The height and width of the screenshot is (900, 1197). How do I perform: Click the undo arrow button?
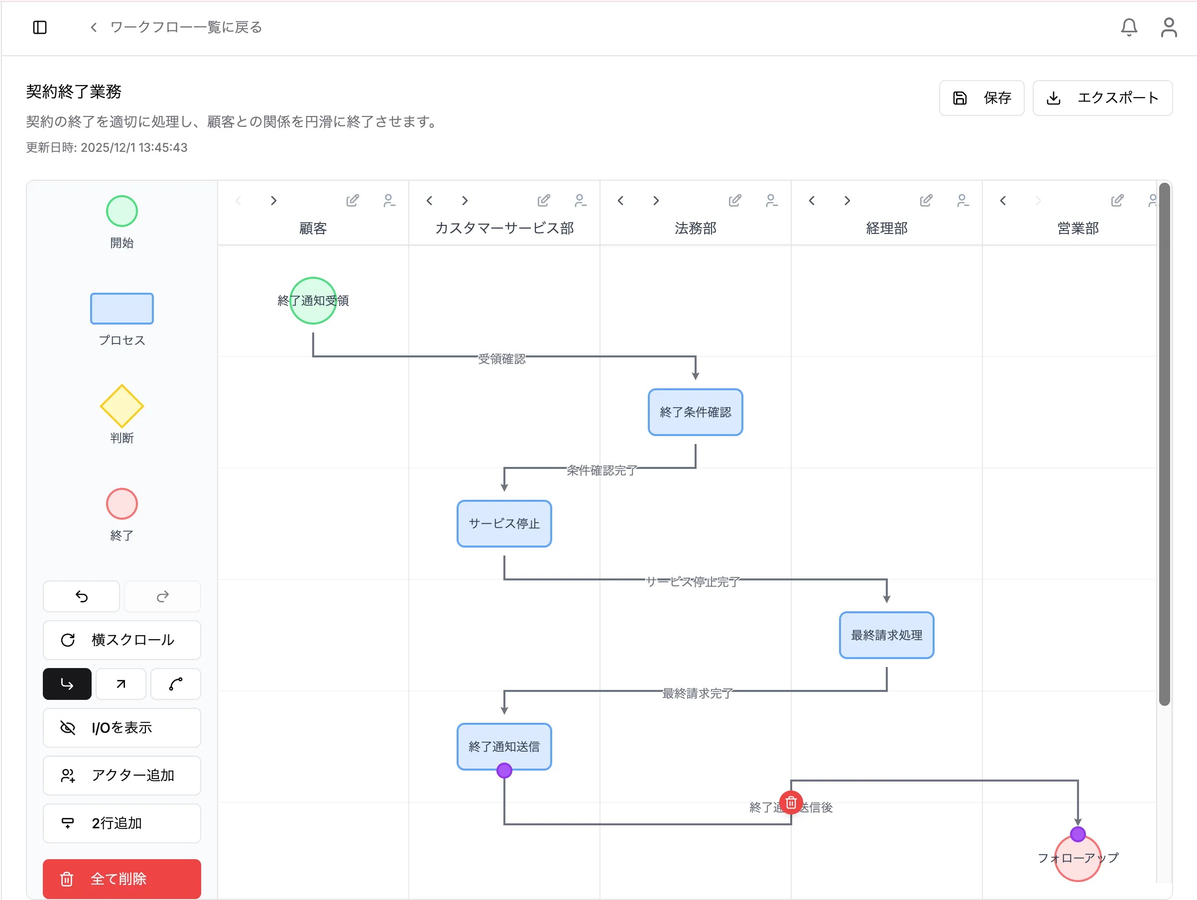pos(81,596)
